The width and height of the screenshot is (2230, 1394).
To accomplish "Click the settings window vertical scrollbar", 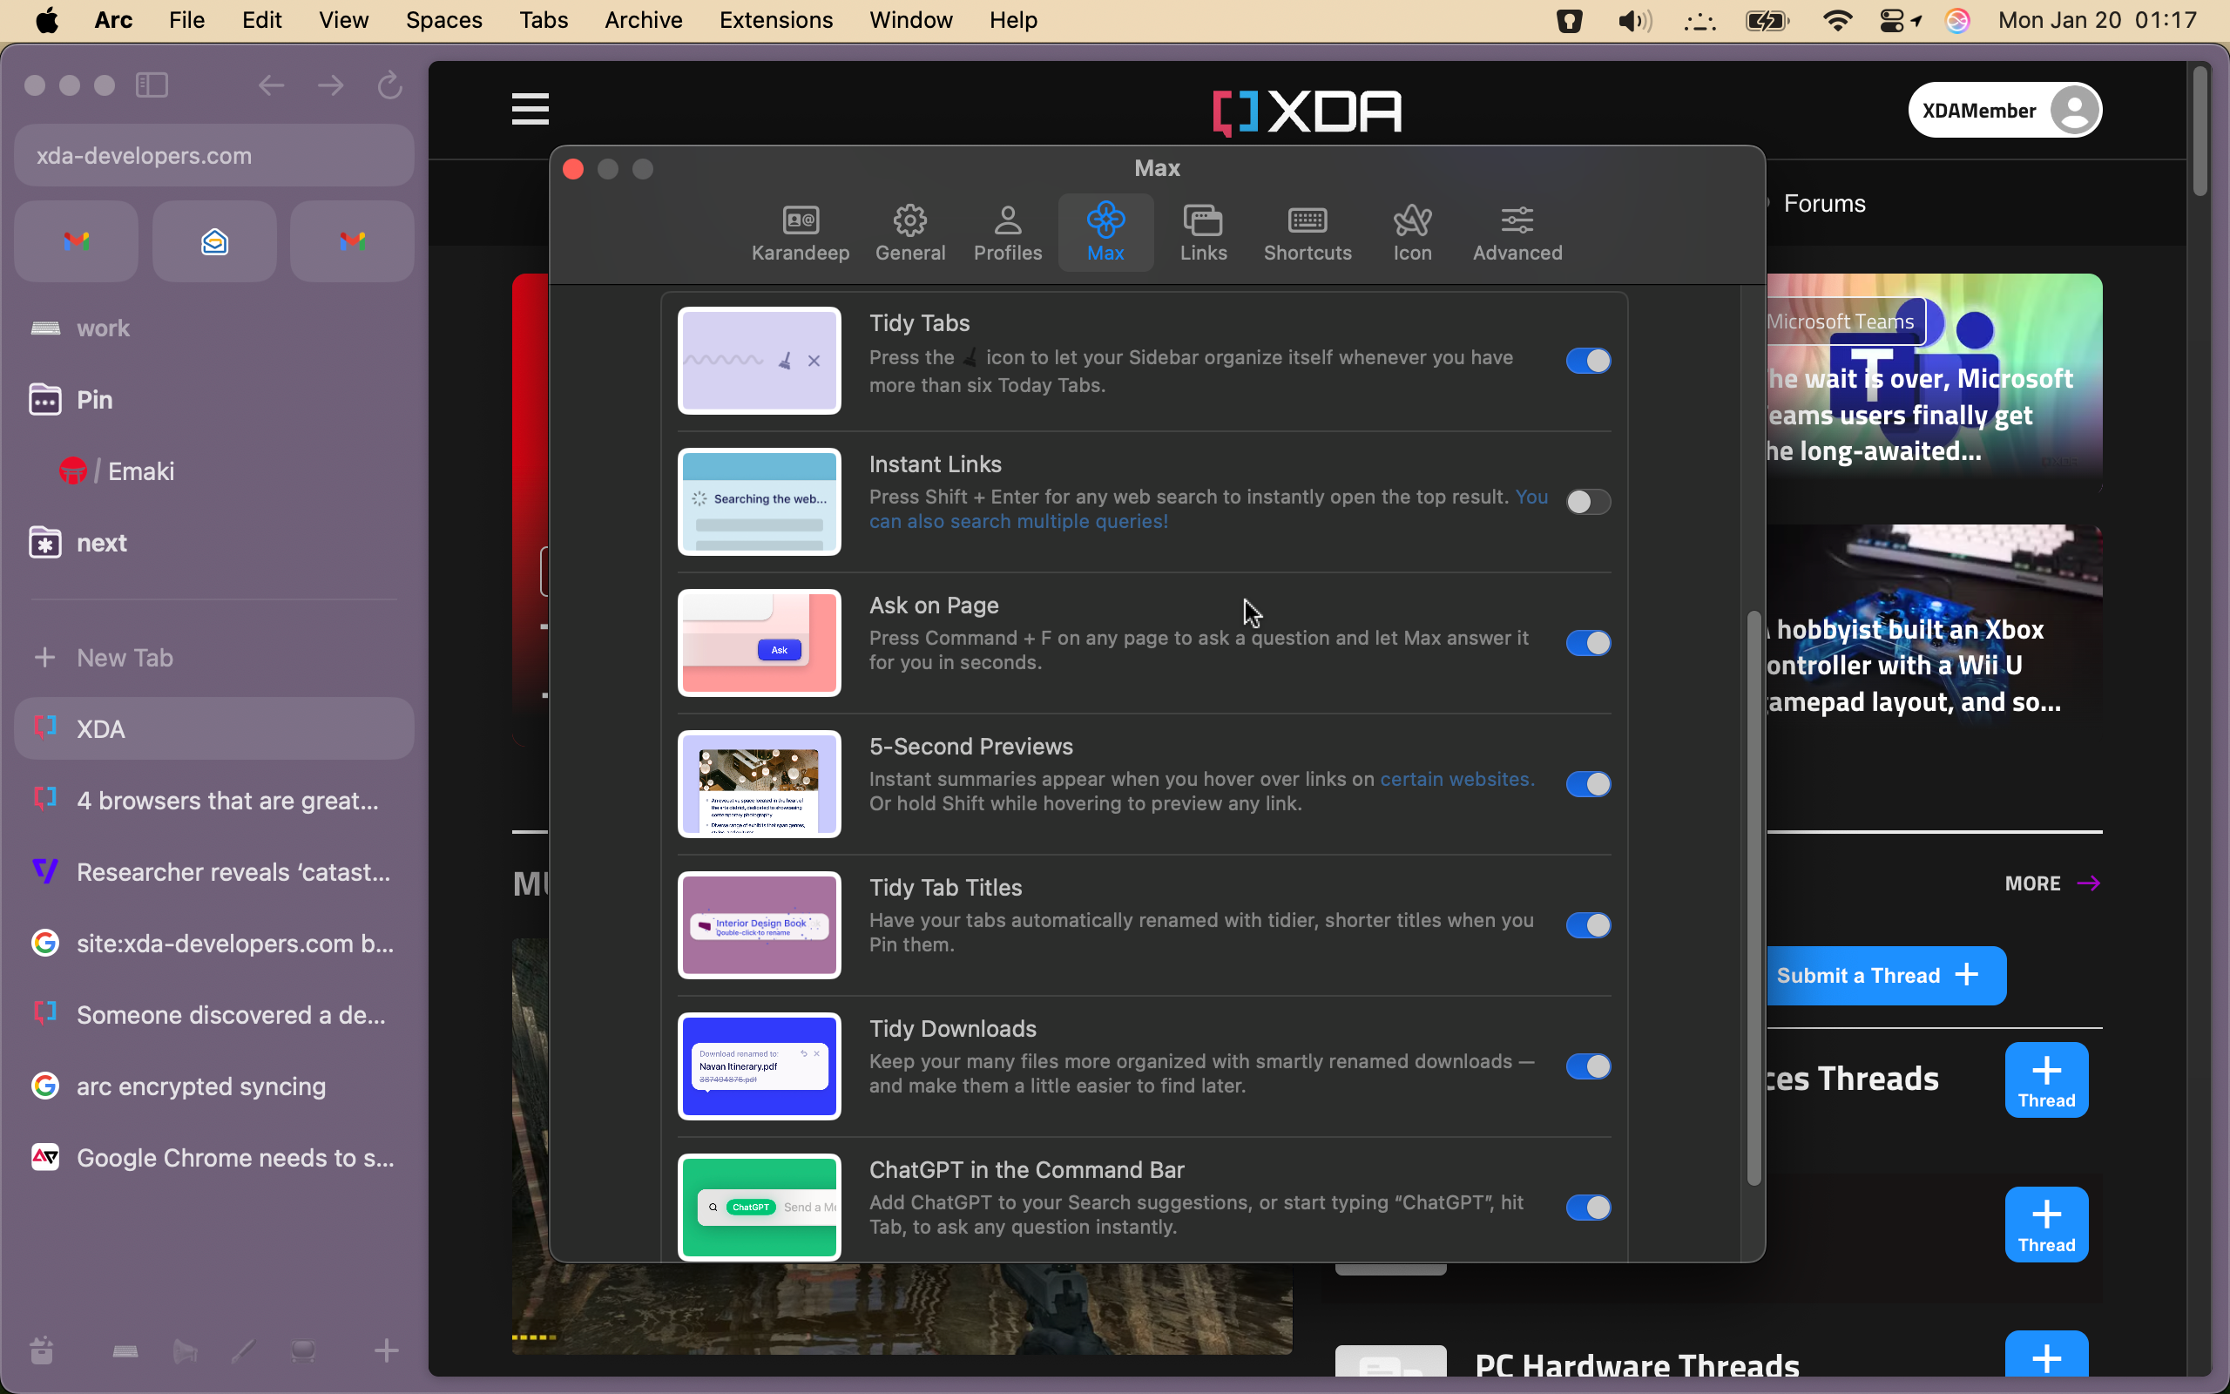I will (1753, 899).
